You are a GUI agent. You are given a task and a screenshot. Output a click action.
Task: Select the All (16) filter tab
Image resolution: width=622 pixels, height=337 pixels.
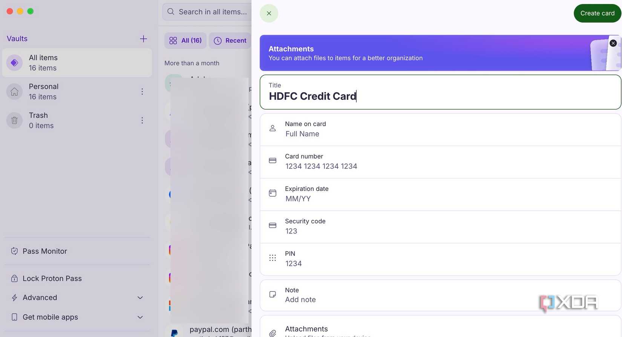[185, 41]
